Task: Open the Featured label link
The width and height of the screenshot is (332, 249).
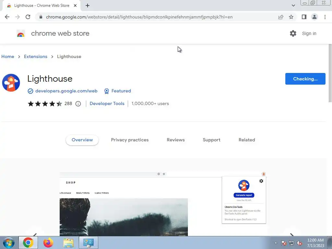Action: (x=121, y=91)
